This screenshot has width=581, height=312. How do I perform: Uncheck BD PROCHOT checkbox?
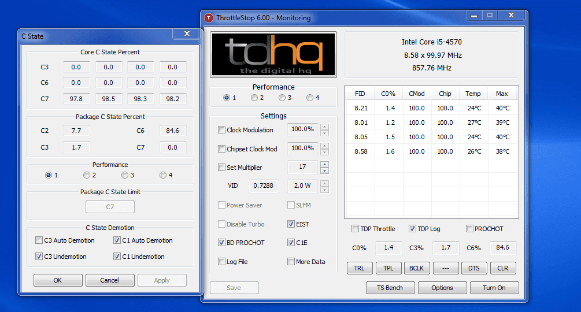click(221, 243)
